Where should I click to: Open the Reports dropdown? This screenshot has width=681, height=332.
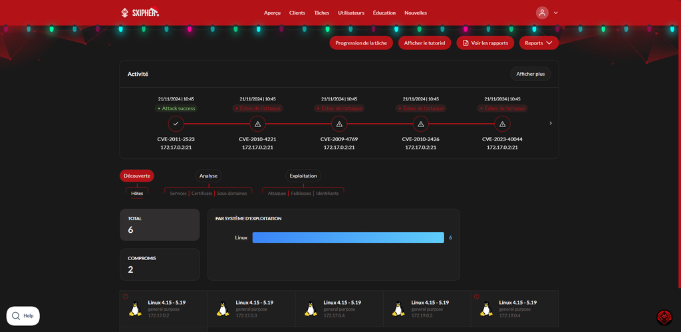(539, 43)
